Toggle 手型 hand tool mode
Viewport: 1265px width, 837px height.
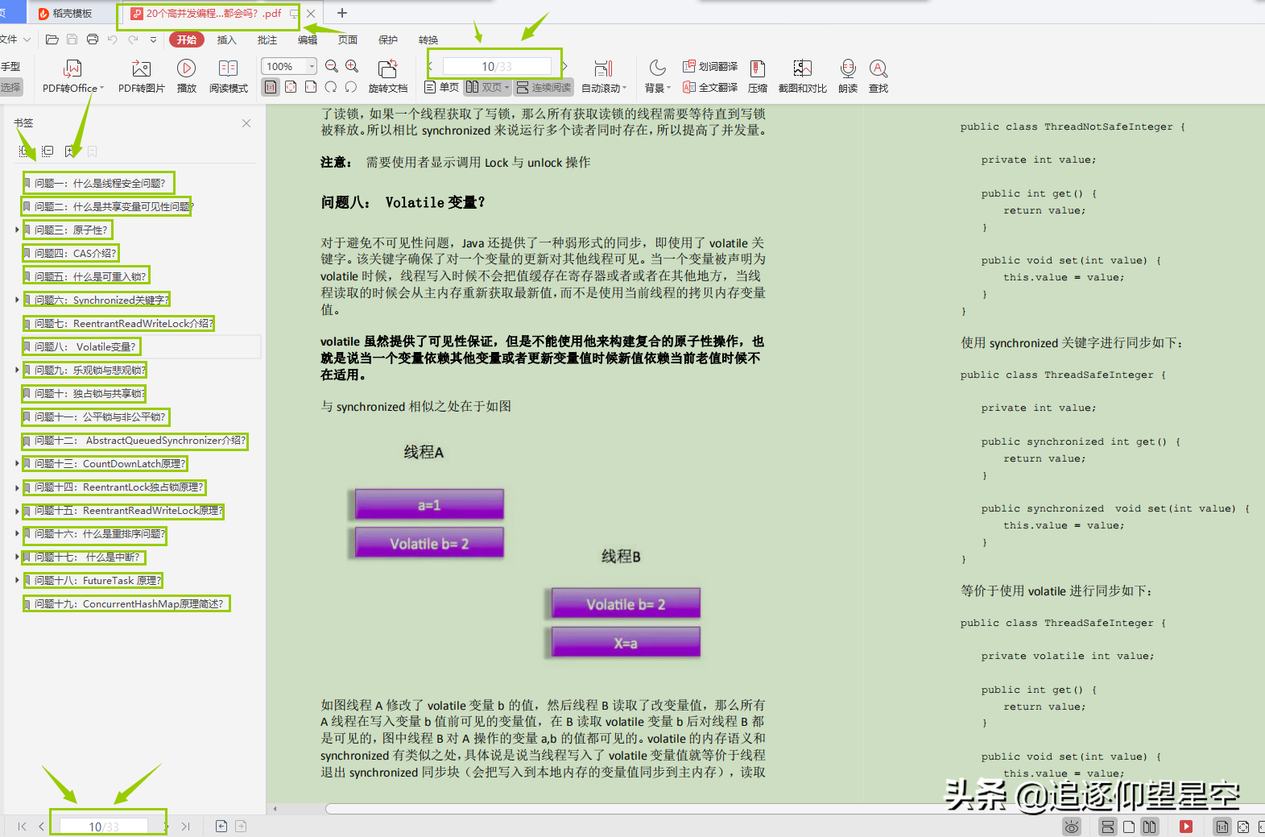coord(10,66)
